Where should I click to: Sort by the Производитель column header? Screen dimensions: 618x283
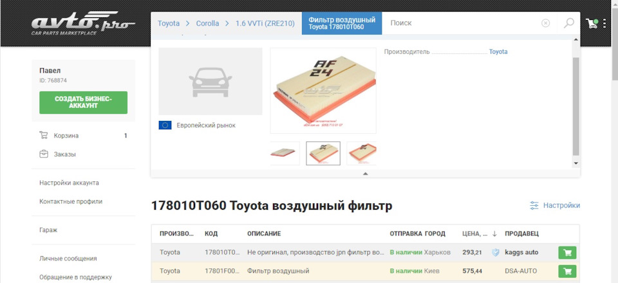point(177,234)
